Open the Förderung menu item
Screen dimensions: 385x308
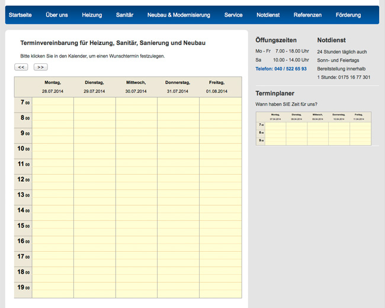348,15
